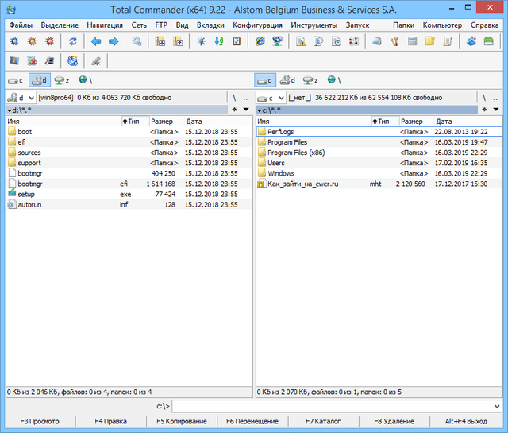The image size is (508, 433).
Task: Open the network computers toolbar icon
Action: [277, 41]
